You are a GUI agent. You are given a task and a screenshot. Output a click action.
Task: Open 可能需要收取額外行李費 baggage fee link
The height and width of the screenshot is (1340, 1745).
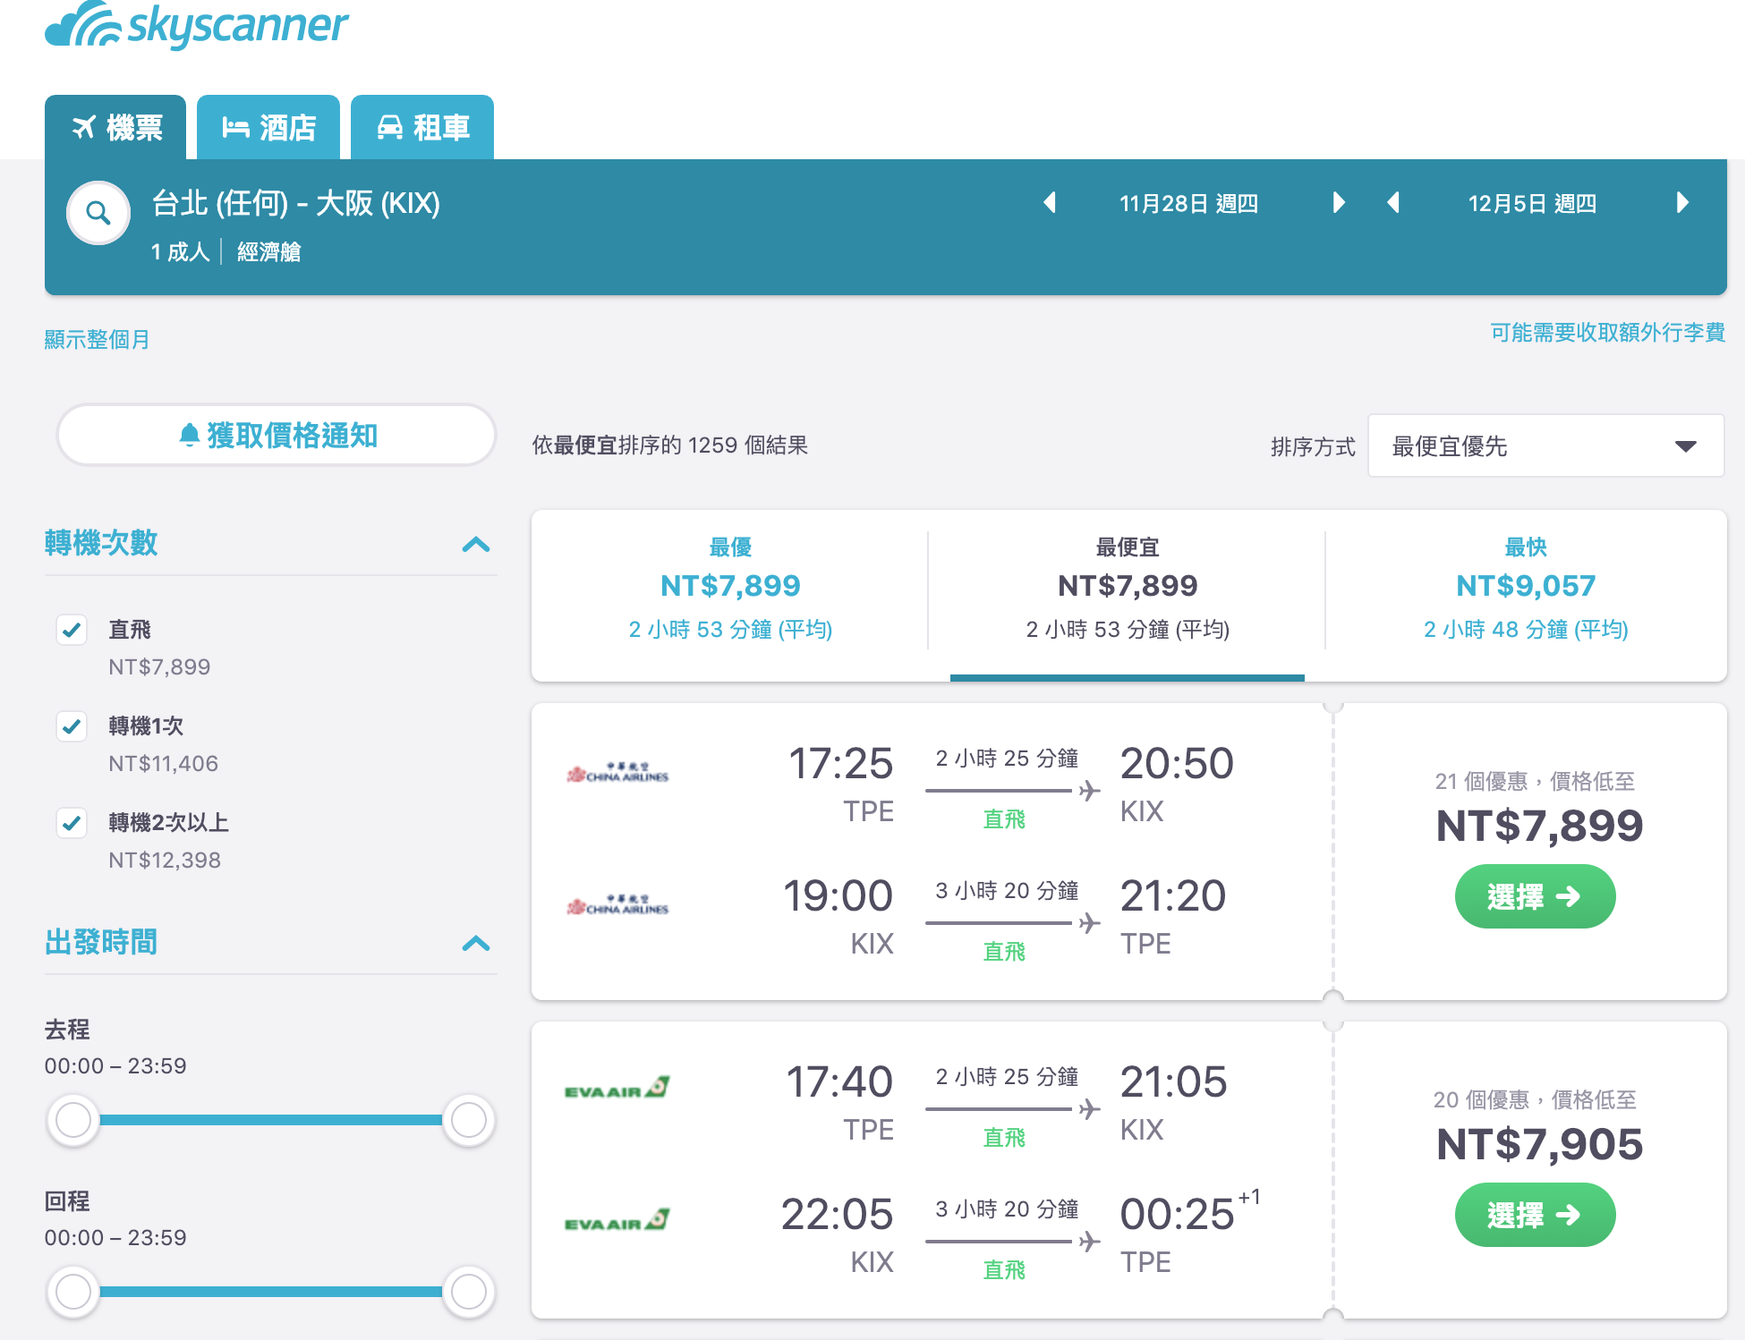tap(1607, 333)
